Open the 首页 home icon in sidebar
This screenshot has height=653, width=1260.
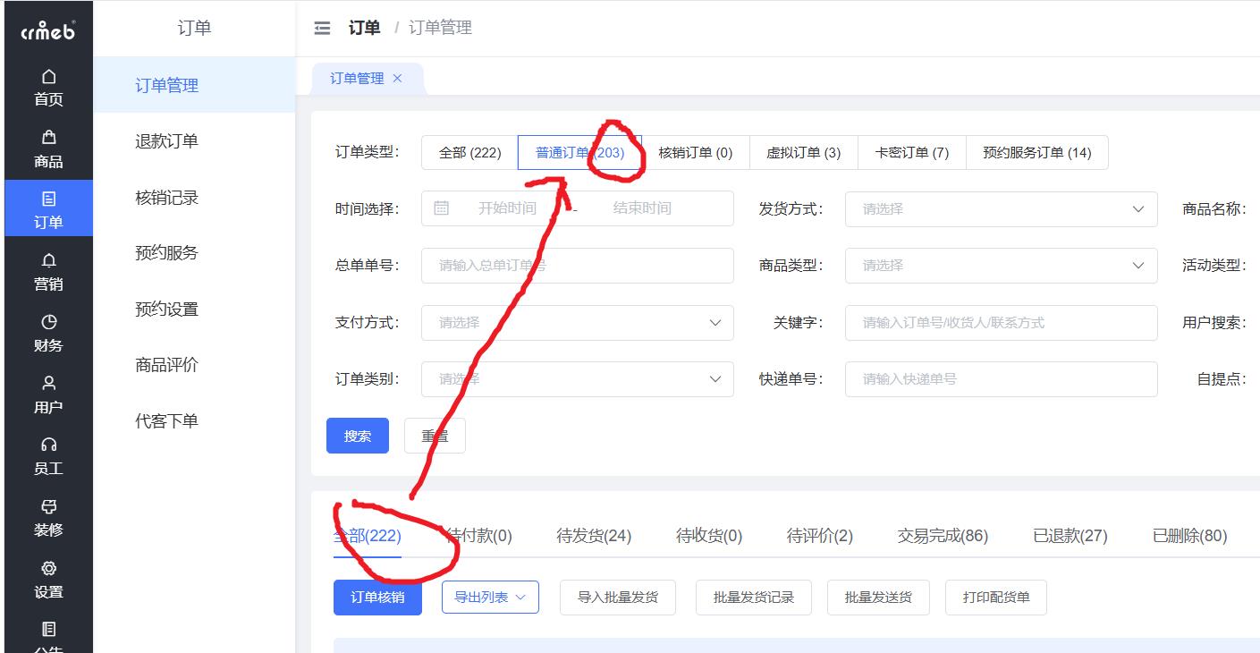(48, 78)
